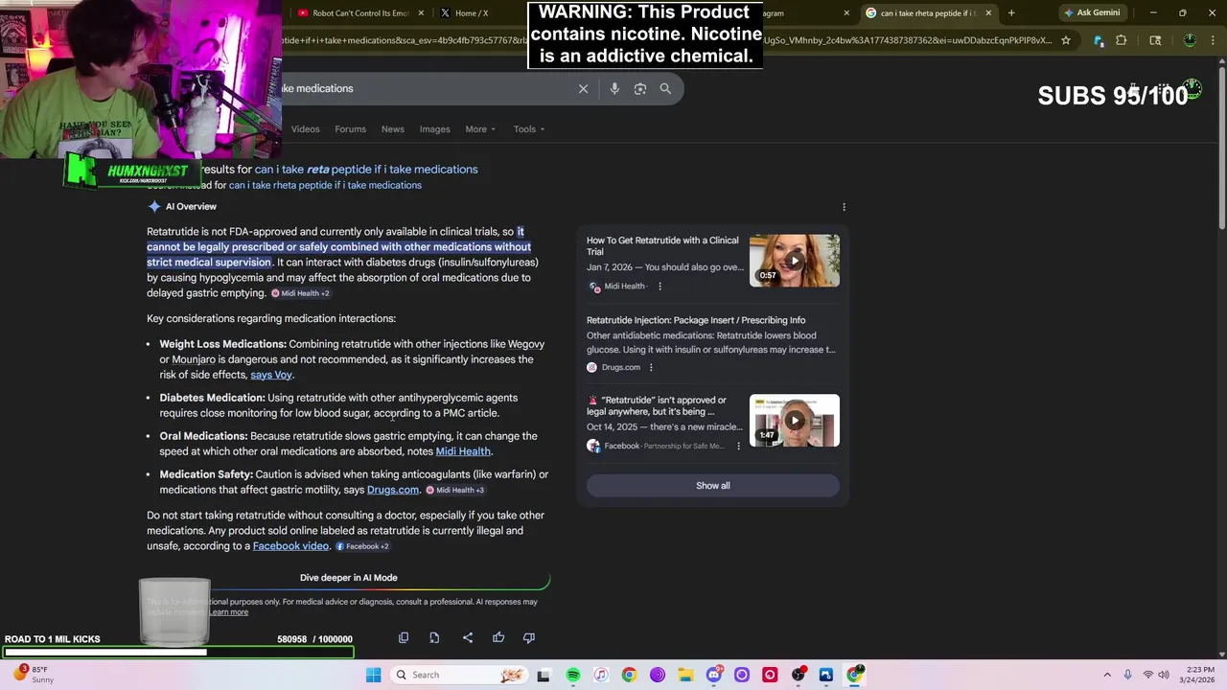This screenshot has width=1227, height=690.
Task: Click the magnifier search submit icon
Action: coord(665,88)
